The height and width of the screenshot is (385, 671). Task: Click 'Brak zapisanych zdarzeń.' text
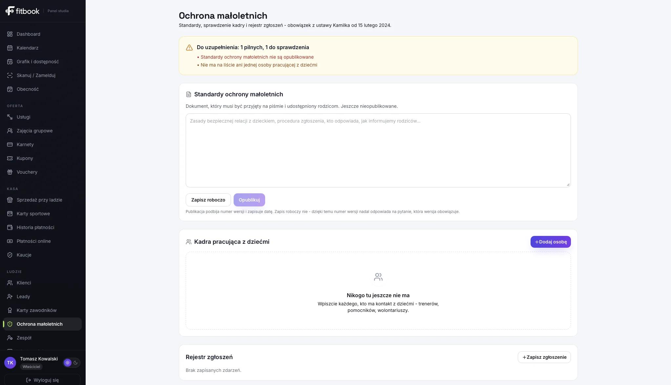pyautogui.click(x=214, y=370)
